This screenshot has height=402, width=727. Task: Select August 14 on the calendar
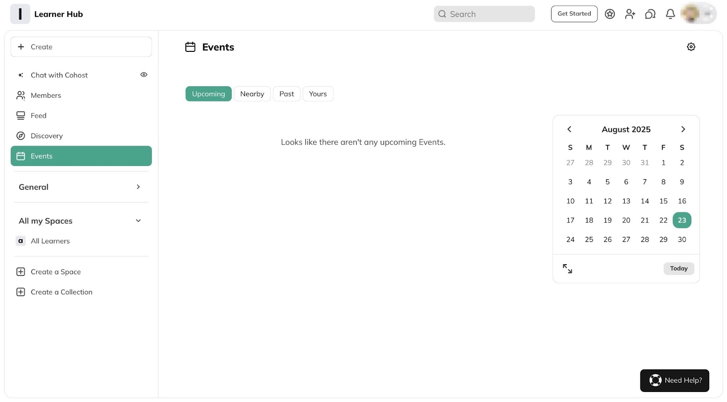645,201
